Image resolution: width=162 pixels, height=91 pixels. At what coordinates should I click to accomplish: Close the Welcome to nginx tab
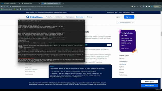pos(40,3)
